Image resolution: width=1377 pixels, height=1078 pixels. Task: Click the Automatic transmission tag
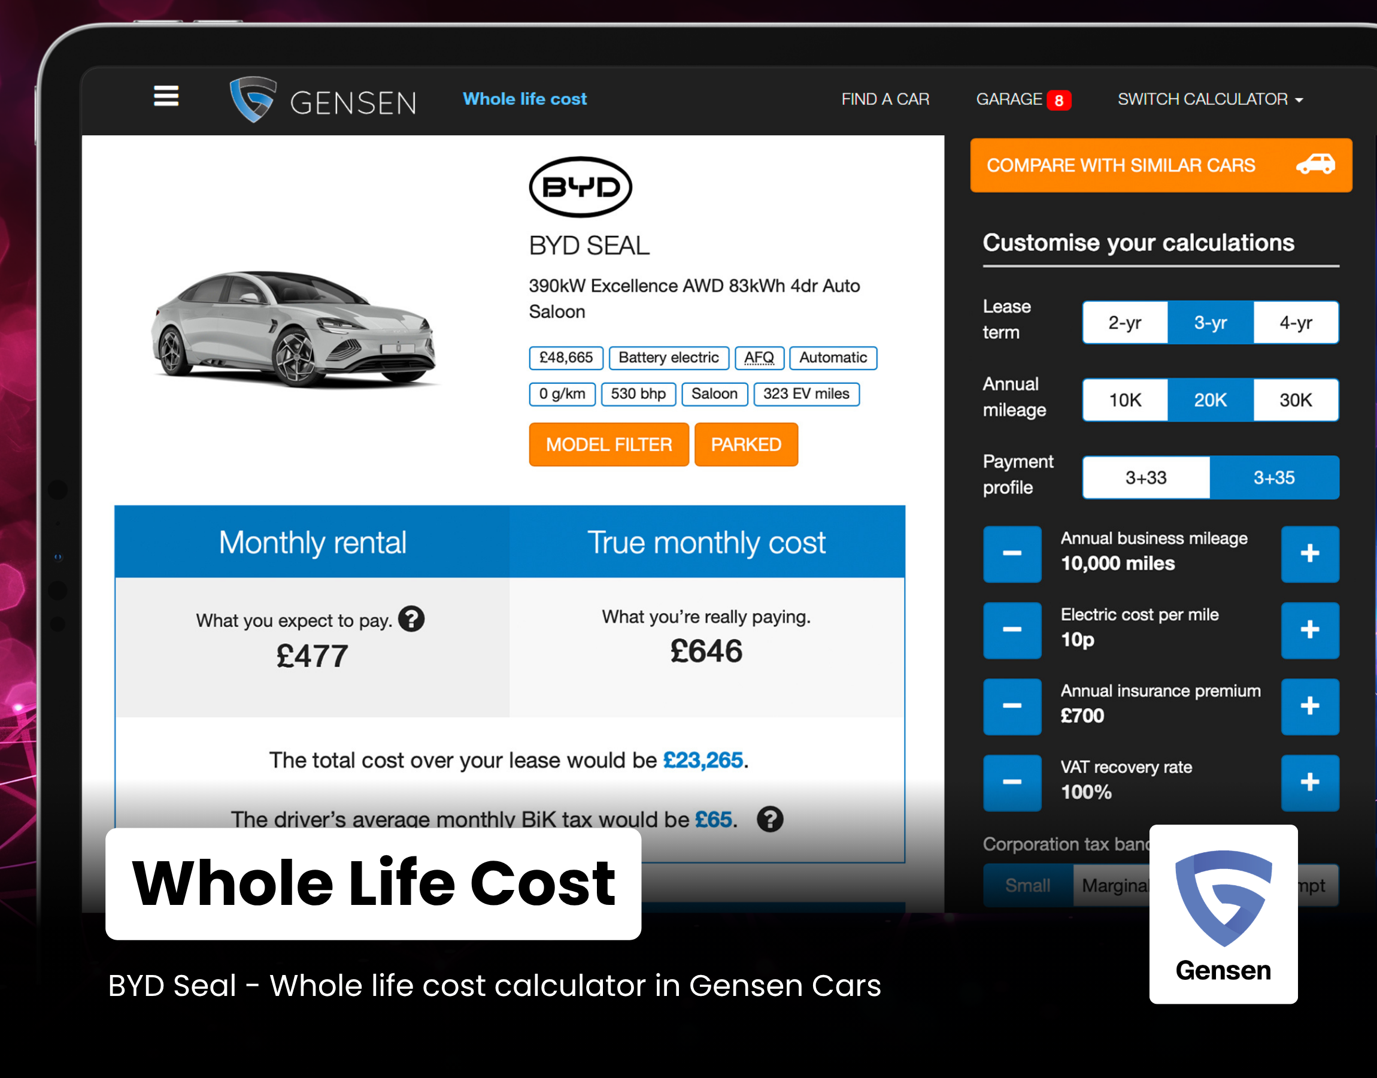[833, 358]
